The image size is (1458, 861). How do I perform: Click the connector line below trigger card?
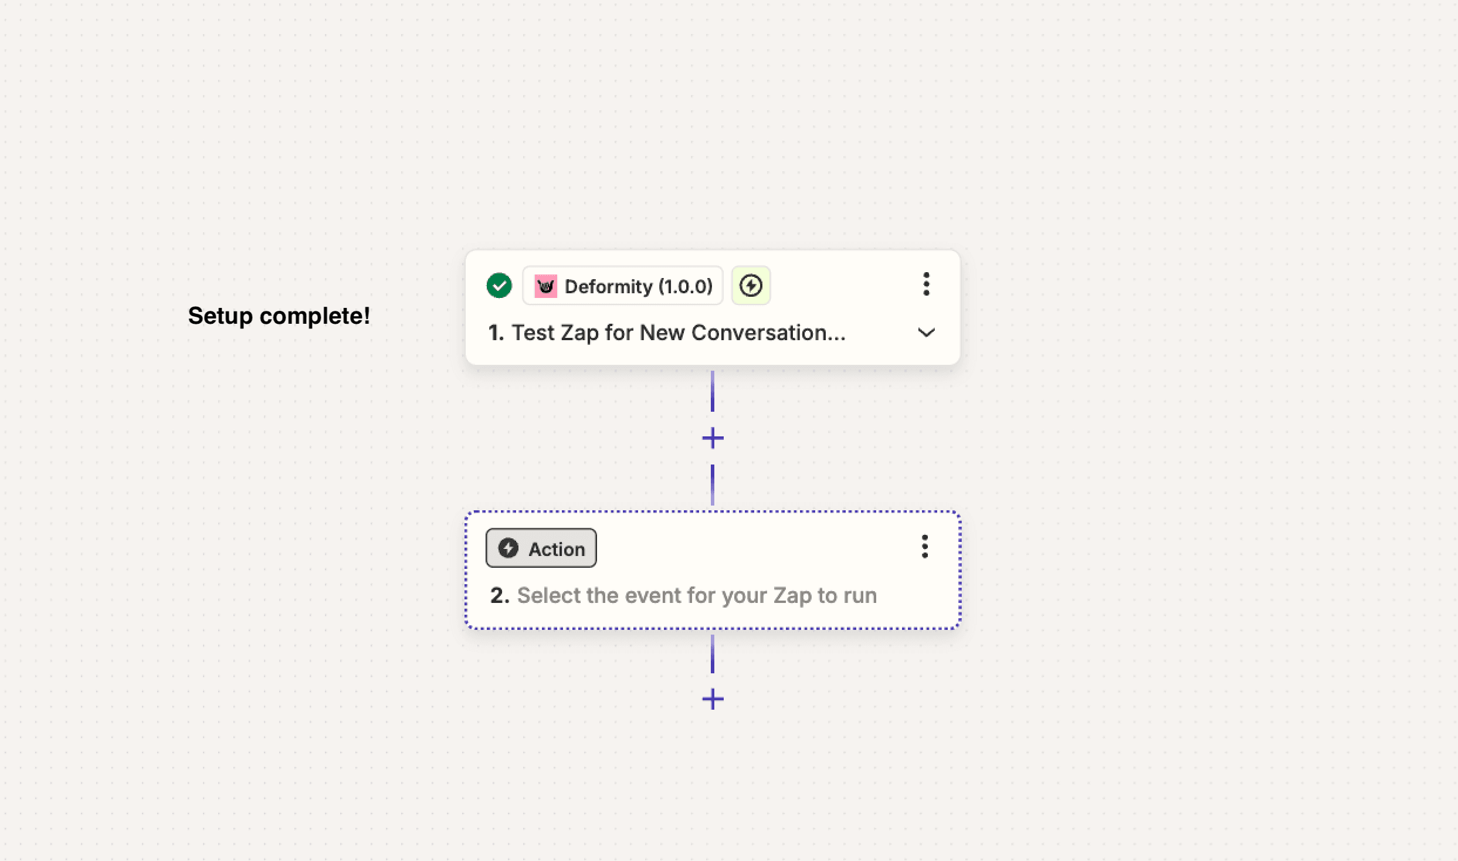coord(713,392)
